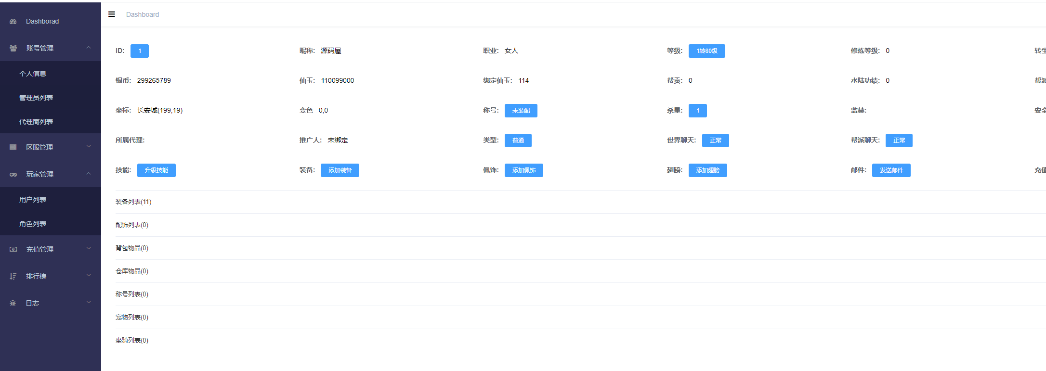Click the Dashboard breadcrumb link
The image size is (1046, 371).
143,14
